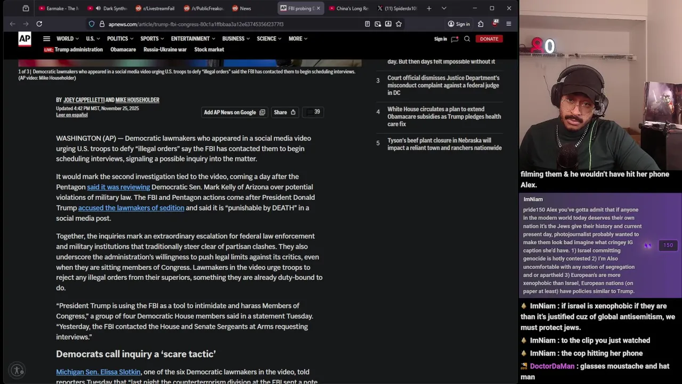Open the Court official dismisses complaint story
This screenshot has width=682, height=384.
coord(443,85)
